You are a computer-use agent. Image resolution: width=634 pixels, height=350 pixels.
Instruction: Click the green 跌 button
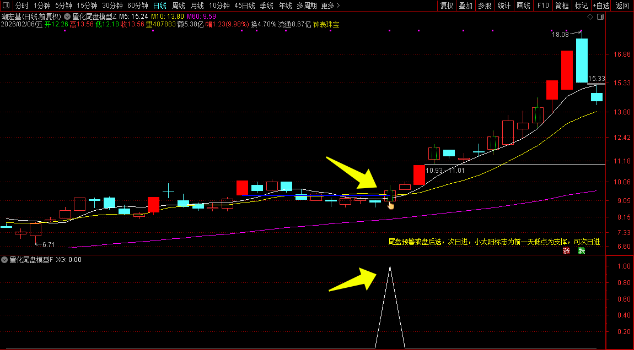click(x=582, y=251)
